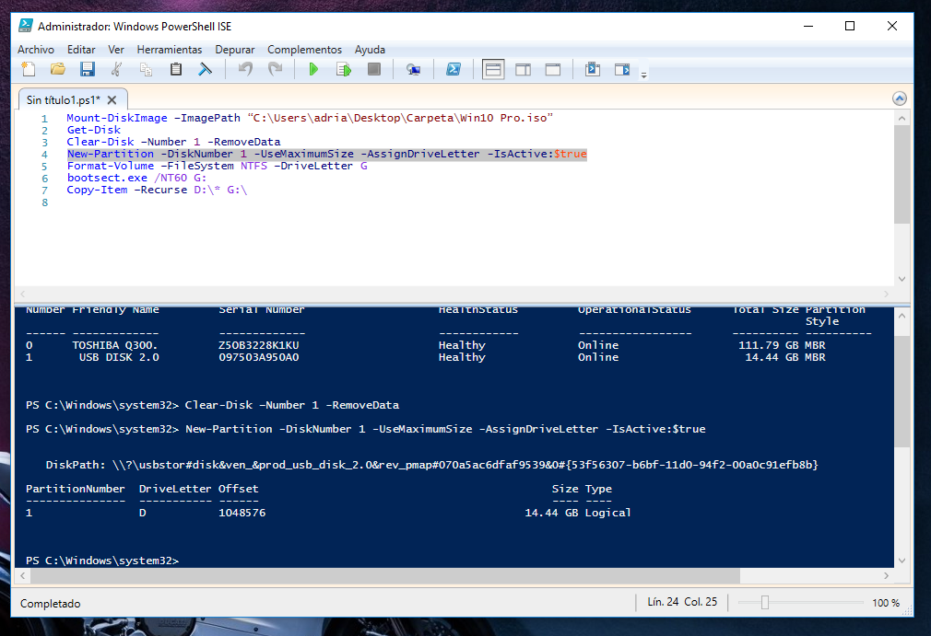Run the script with the green play icon
Image resolution: width=931 pixels, height=636 pixels.
313,69
